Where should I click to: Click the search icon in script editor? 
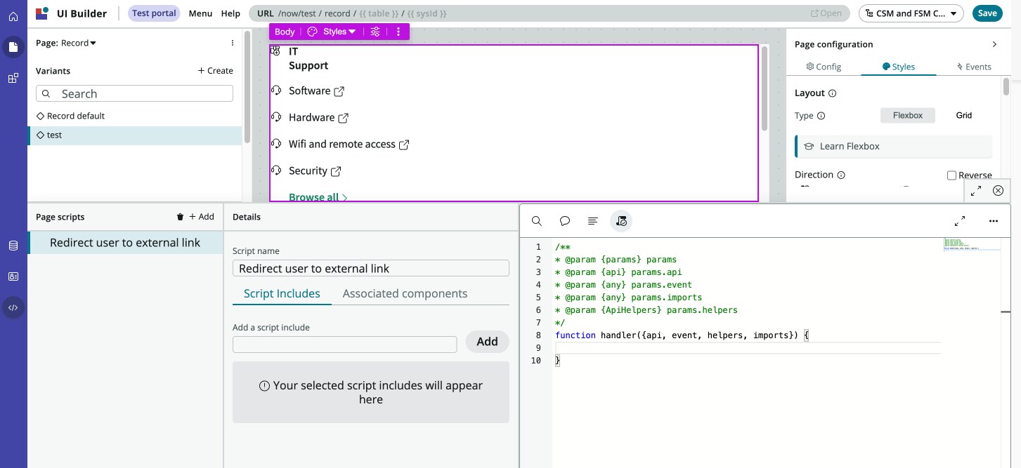point(537,221)
